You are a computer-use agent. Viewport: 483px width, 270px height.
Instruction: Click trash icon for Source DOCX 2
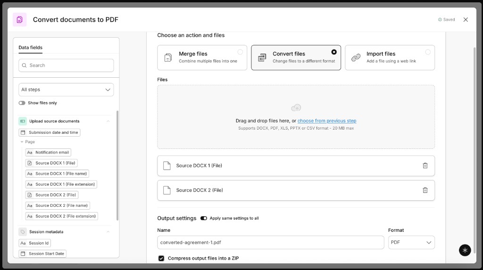(x=425, y=190)
